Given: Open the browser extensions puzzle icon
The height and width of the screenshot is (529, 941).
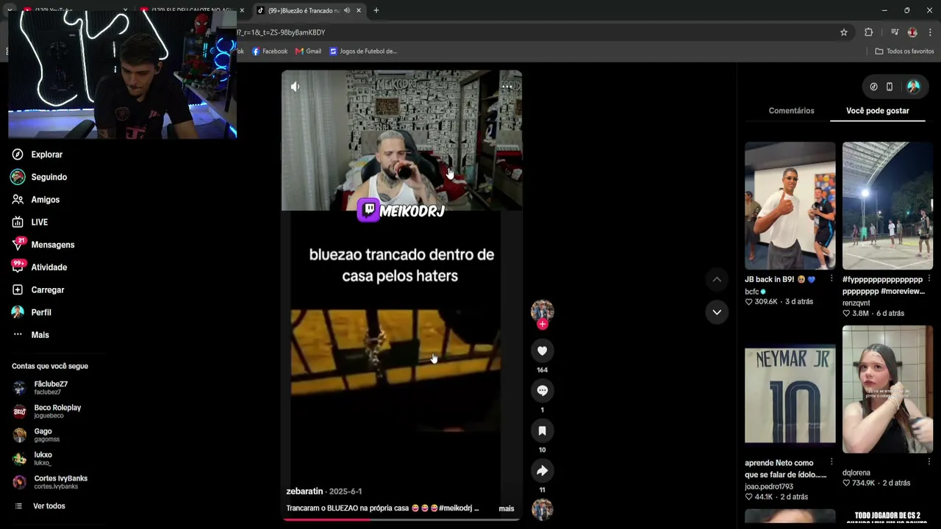Looking at the screenshot, I should click(x=868, y=32).
